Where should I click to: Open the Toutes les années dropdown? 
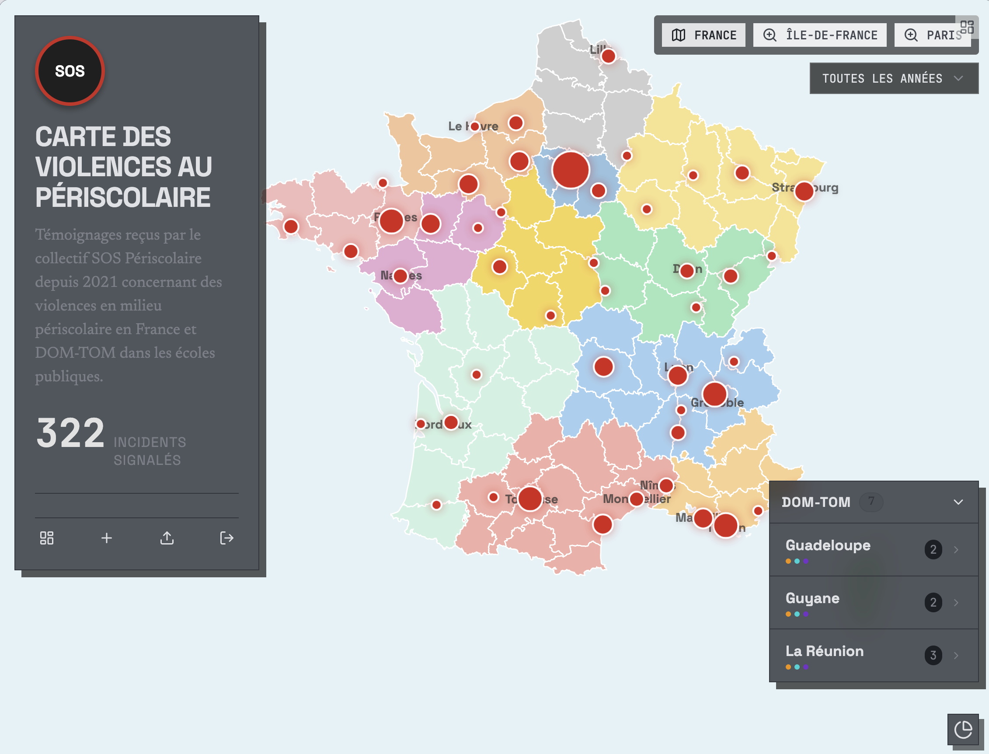pos(893,79)
